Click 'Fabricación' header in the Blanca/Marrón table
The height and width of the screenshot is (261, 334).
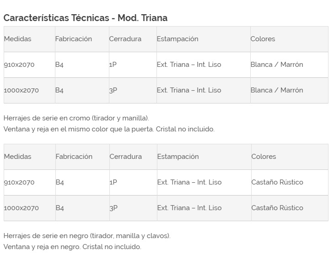click(x=73, y=39)
